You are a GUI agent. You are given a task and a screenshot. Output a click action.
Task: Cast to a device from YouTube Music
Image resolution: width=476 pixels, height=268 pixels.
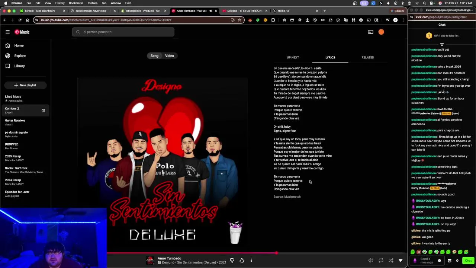pos(371,32)
